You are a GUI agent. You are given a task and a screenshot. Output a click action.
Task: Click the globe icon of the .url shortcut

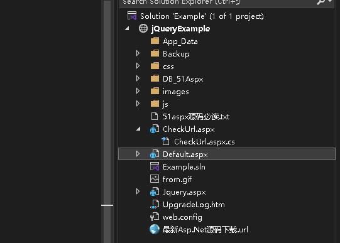(155, 229)
